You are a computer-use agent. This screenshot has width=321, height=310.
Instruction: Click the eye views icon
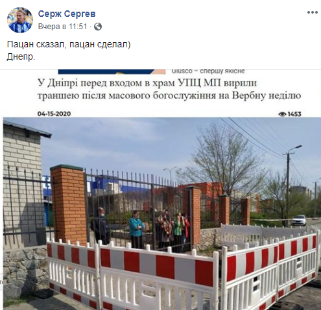tap(282, 114)
